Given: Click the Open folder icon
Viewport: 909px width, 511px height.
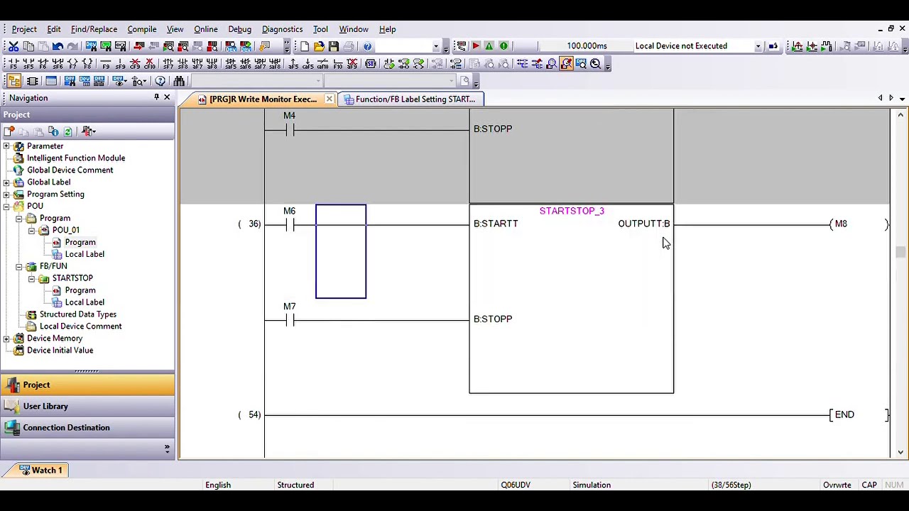Looking at the screenshot, I should coord(319,46).
